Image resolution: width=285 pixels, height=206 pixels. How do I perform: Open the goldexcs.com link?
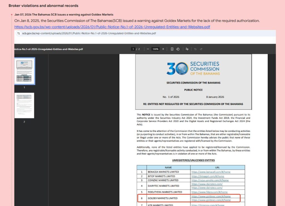tap(211, 200)
